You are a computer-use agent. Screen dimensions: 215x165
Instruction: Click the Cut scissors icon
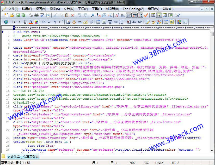(x=55, y=15)
